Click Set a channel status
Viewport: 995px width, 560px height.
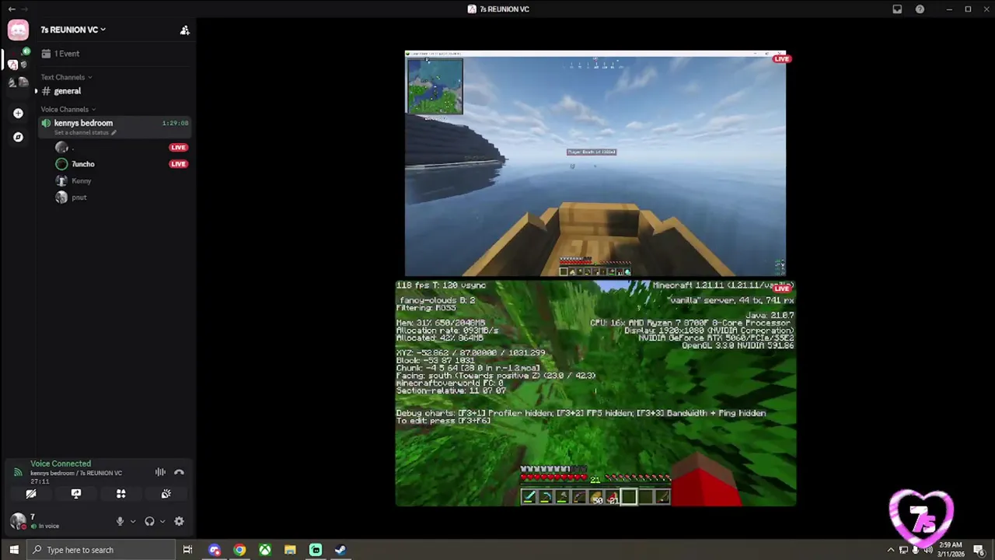coord(85,133)
